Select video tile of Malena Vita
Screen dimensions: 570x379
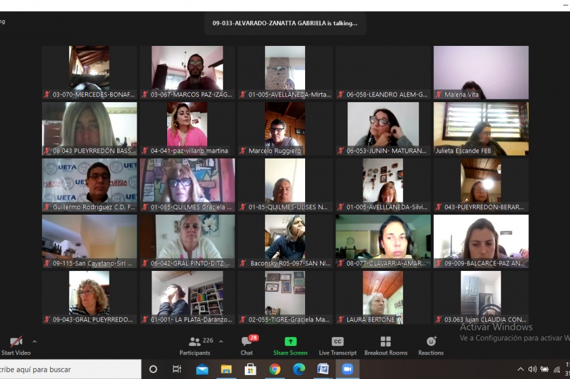pyautogui.click(x=481, y=72)
